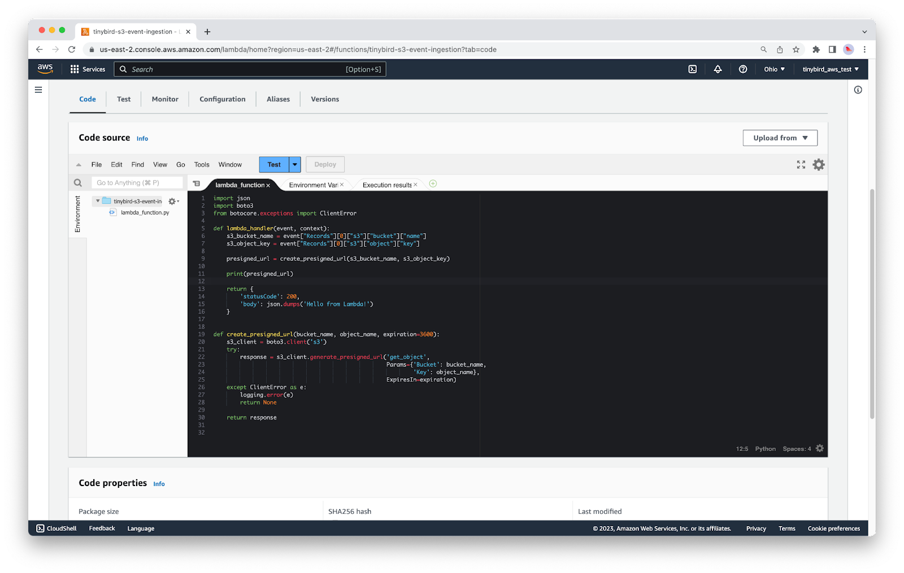
Task: Collapse the tinybird-s3-event-in folder
Action: pyautogui.click(x=98, y=201)
